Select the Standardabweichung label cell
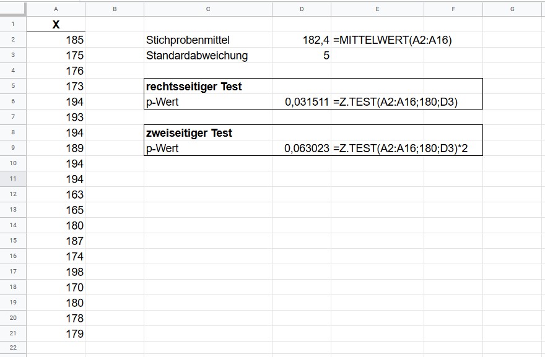Screen dimensions: 545x357 [197, 56]
